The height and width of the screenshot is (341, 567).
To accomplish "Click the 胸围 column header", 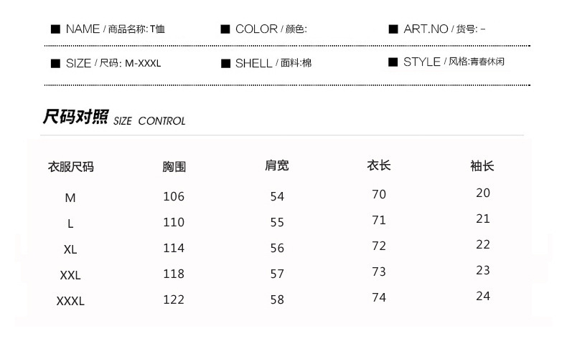I will [x=174, y=167].
